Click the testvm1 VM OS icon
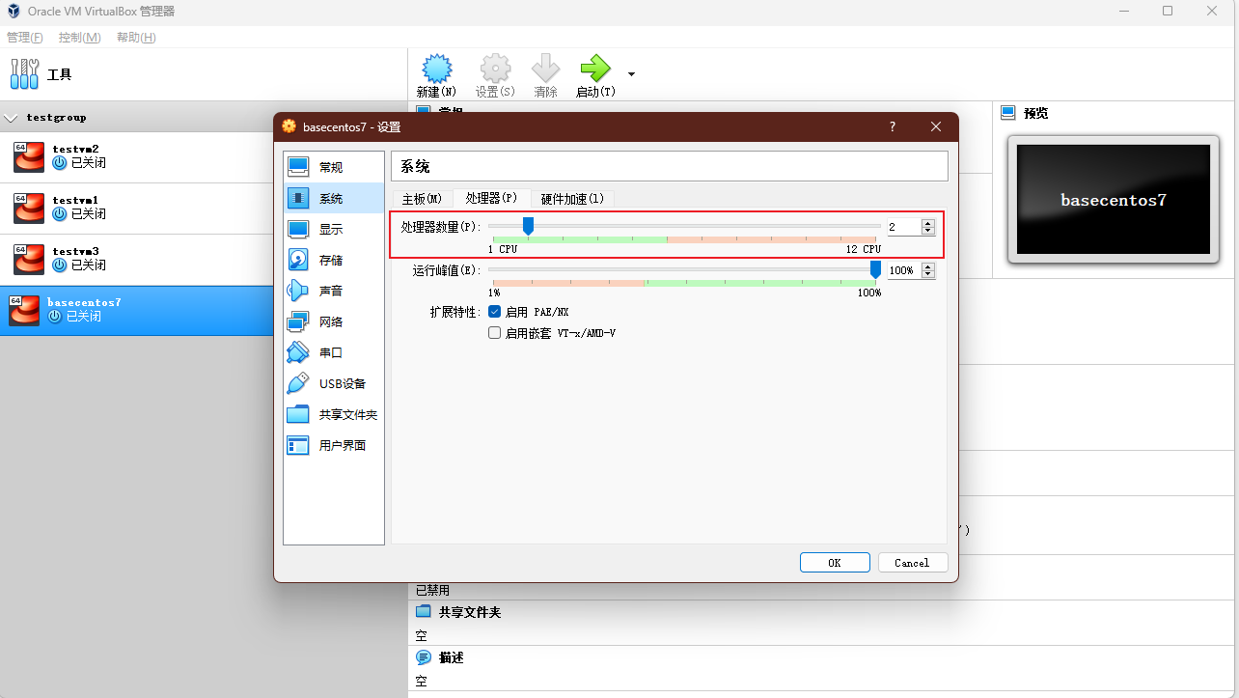 (x=29, y=209)
